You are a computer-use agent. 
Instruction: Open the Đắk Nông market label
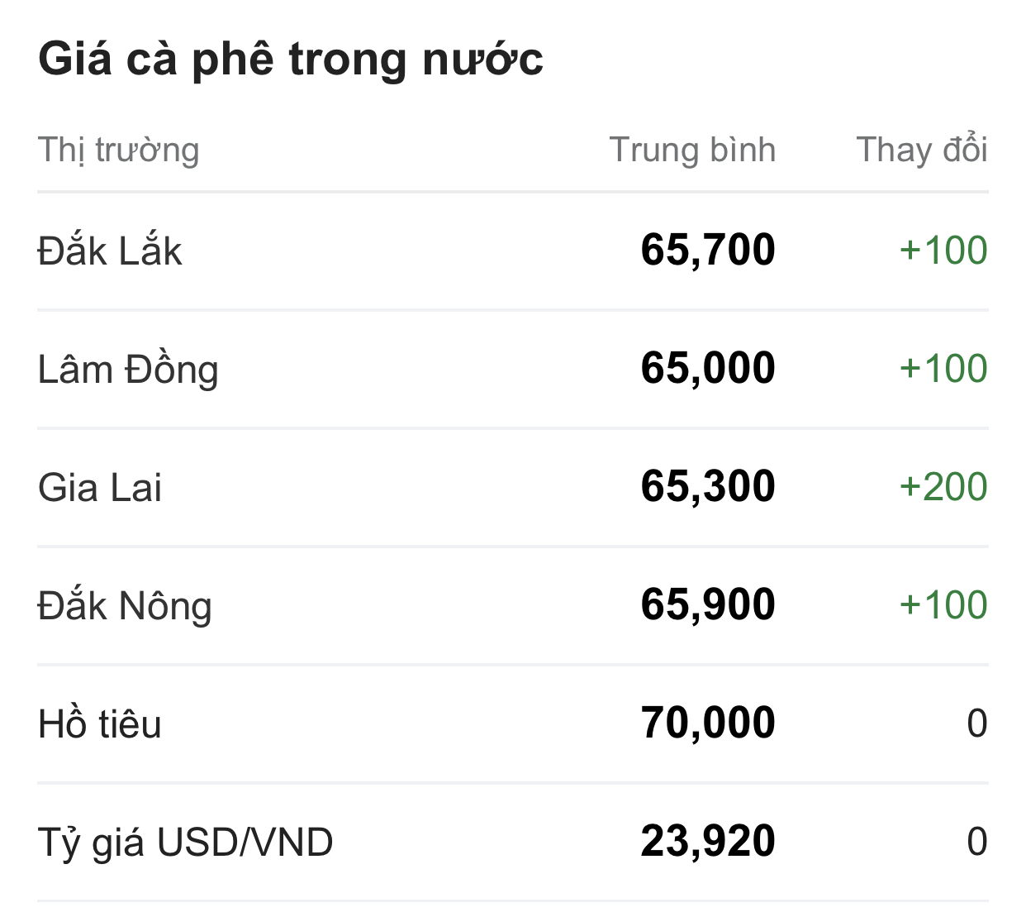tap(125, 606)
